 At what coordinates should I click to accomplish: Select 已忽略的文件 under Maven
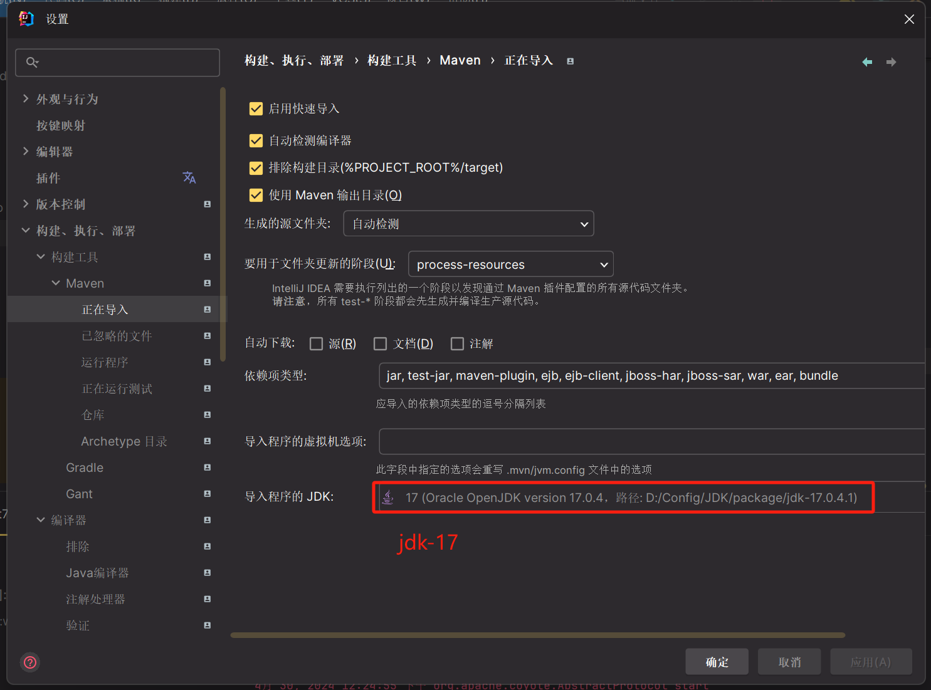(117, 336)
